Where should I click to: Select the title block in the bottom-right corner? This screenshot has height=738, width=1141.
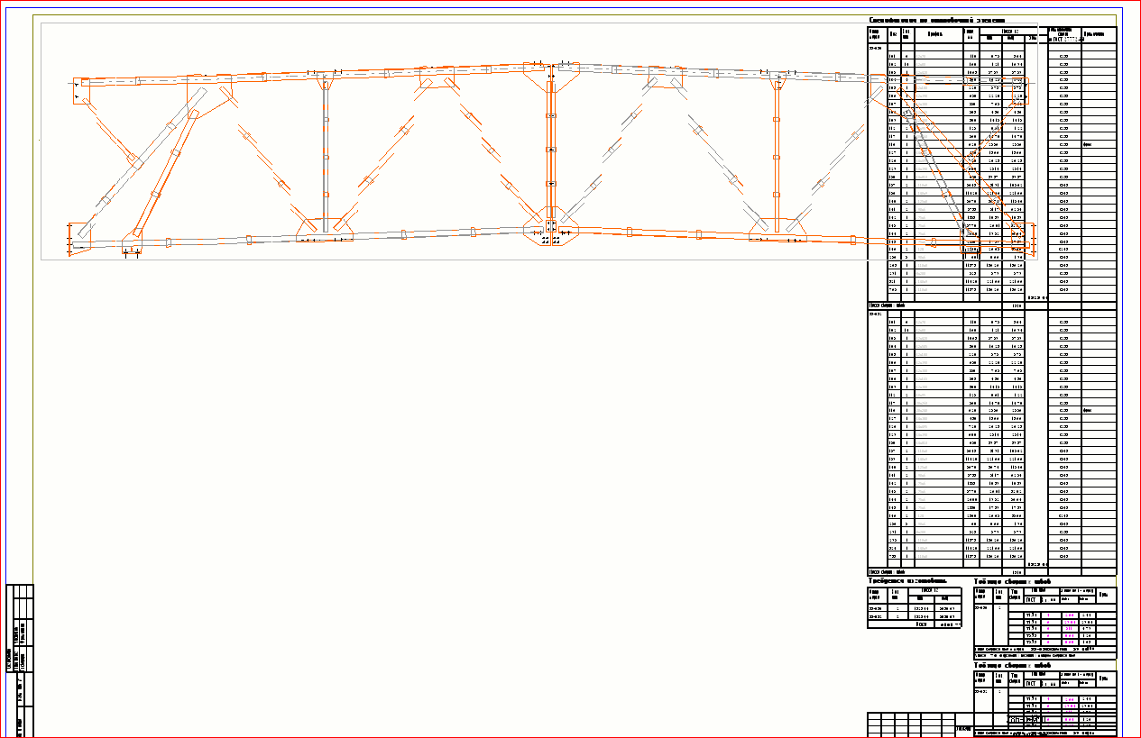pyautogui.click(x=992, y=724)
